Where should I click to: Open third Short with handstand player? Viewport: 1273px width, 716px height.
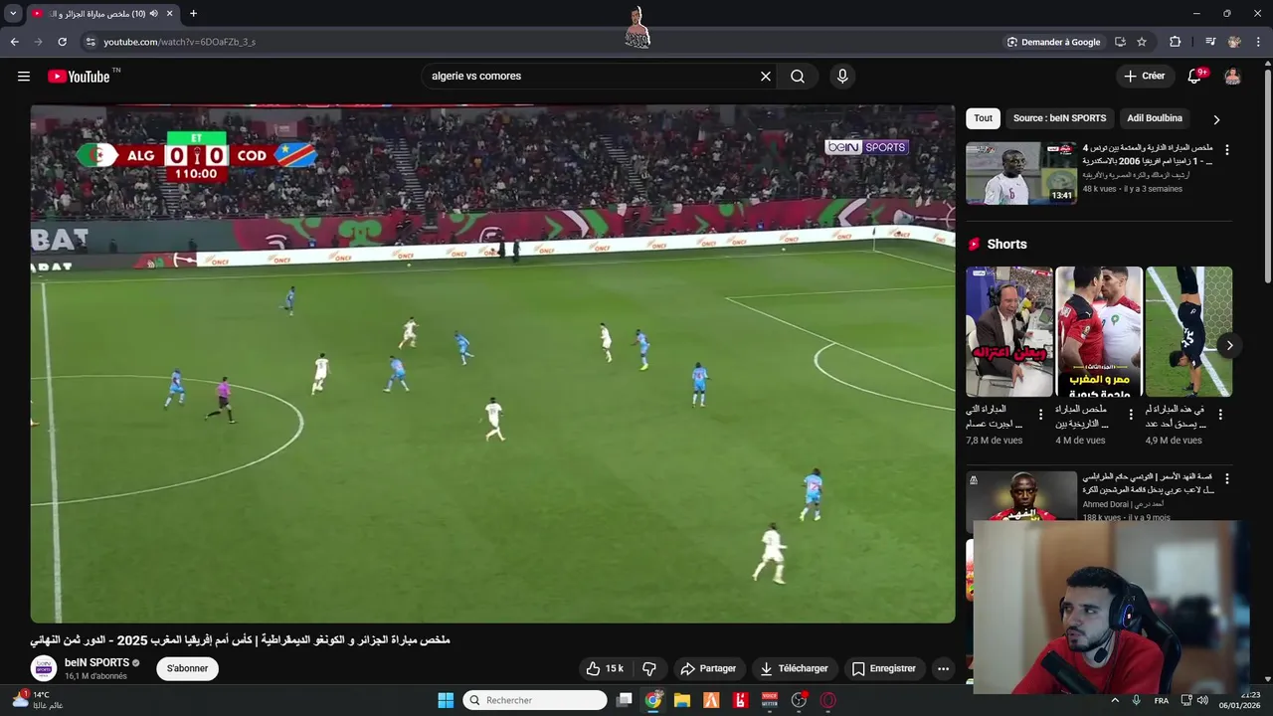point(1188,331)
